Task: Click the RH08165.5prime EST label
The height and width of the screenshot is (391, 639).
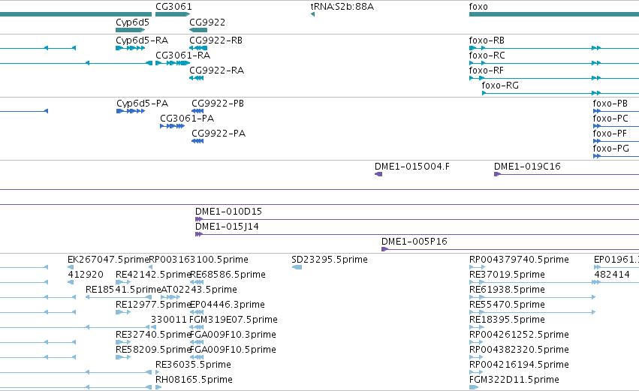Action: coord(194,380)
